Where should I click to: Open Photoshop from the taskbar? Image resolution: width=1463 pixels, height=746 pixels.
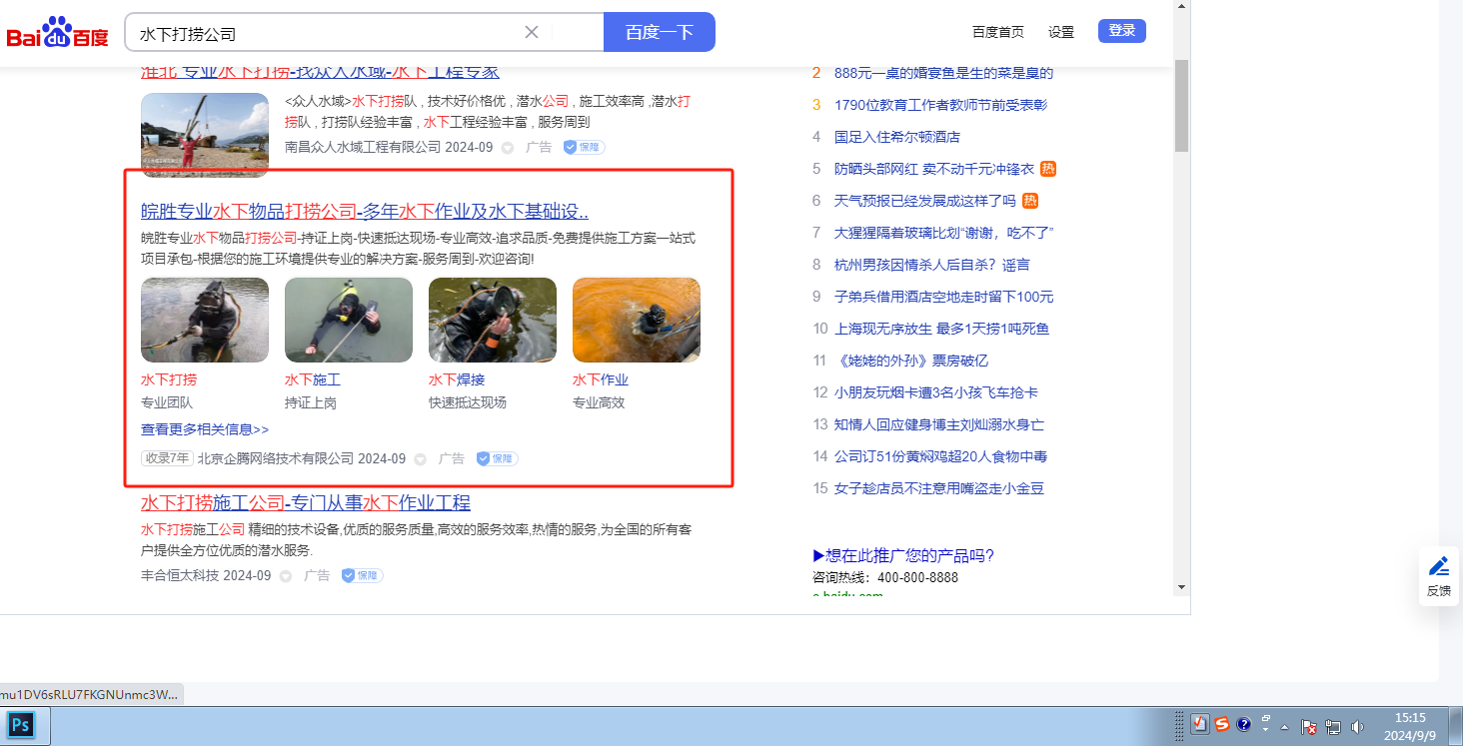coord(21,725)
